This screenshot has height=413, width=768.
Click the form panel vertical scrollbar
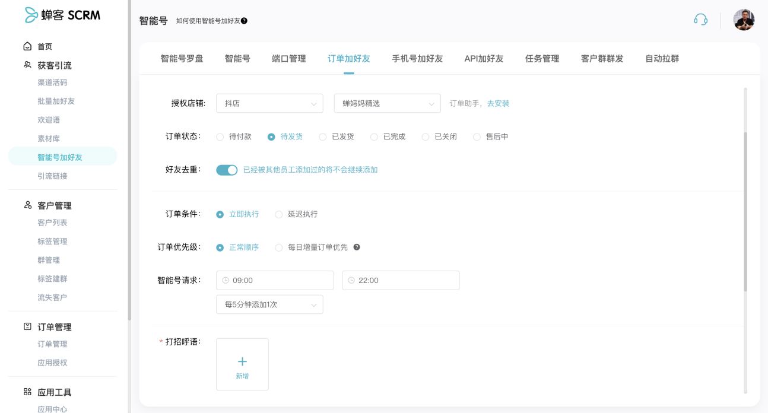(745, 211)
